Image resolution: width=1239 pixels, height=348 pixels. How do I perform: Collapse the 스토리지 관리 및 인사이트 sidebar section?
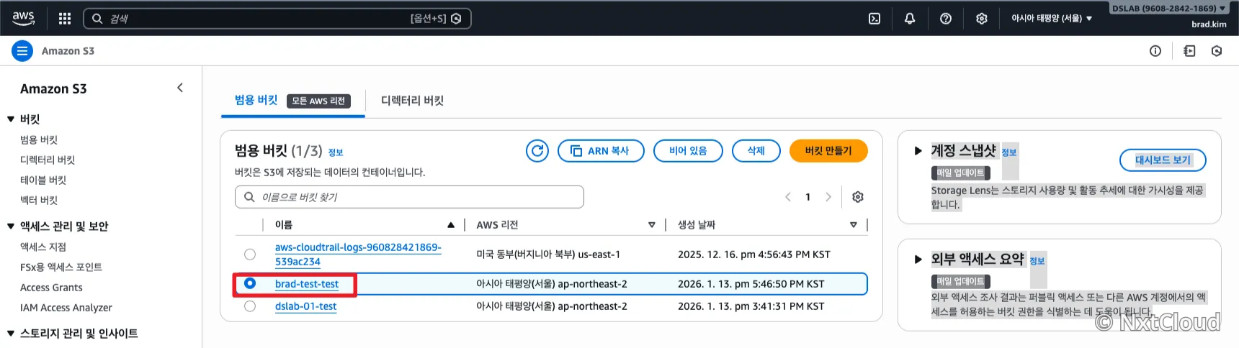tap(11, 334)
